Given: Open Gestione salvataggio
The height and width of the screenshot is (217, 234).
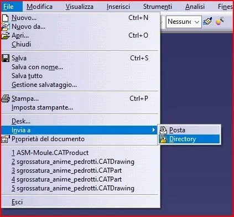Looking at the screenshot, I should click(x=80, y=85).
